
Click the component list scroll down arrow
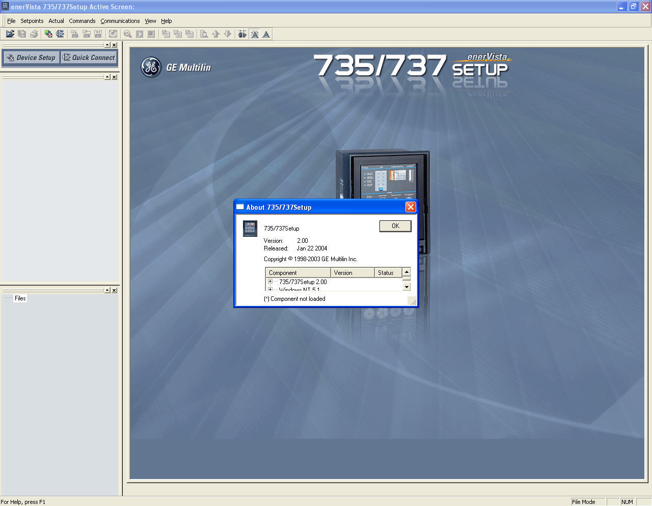pyautogui.click(x=406, y=287)
